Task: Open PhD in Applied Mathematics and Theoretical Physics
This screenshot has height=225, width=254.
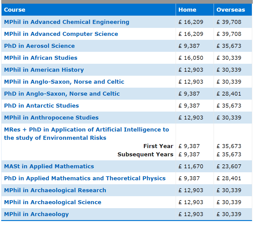Action: click(x=85, y=178)
